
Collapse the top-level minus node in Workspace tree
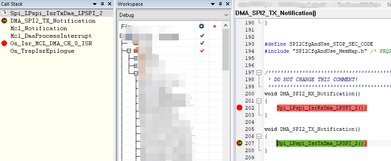coord(129,51)
